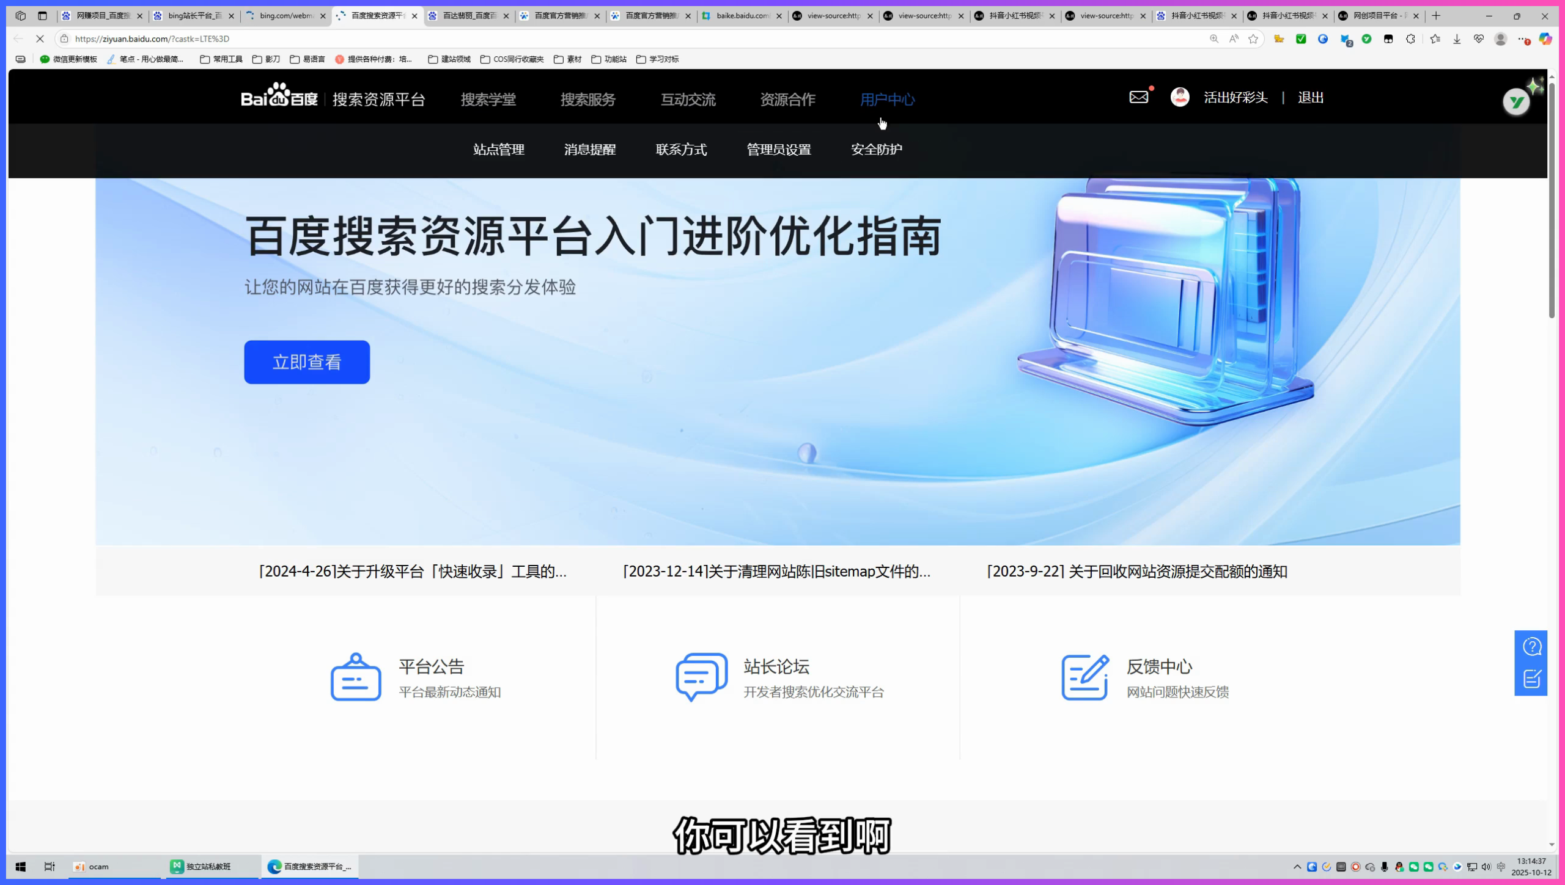Viewport: 1565px width, 885px height.
Task: Click the 退出 logout link
Action: coord(1311,97)
